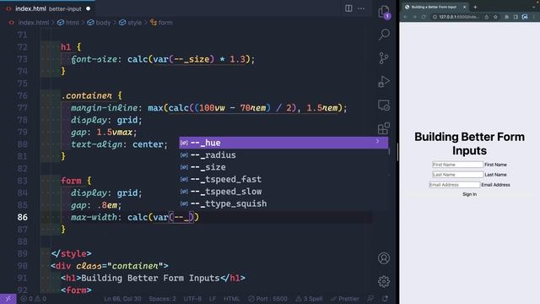Select the --_radius autocomplete suggestion
The image size is (540, 304).
[283, 155]
